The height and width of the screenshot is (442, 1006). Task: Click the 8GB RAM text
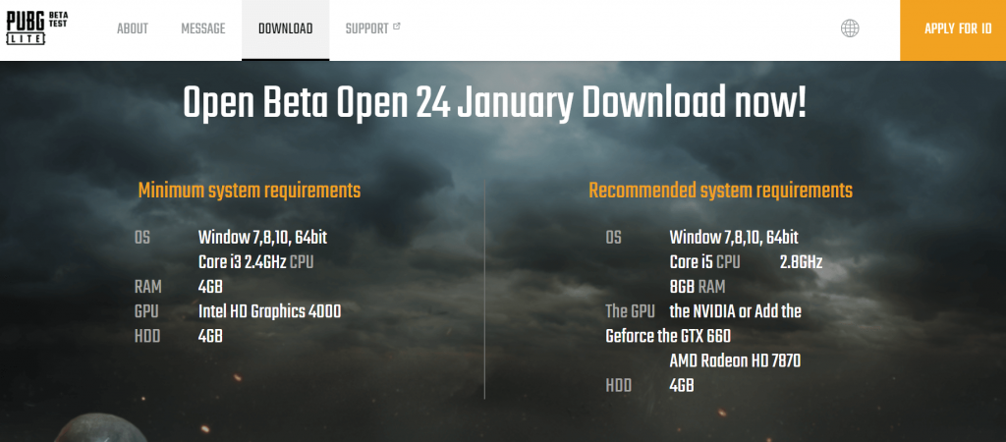(x=698, y=287)
